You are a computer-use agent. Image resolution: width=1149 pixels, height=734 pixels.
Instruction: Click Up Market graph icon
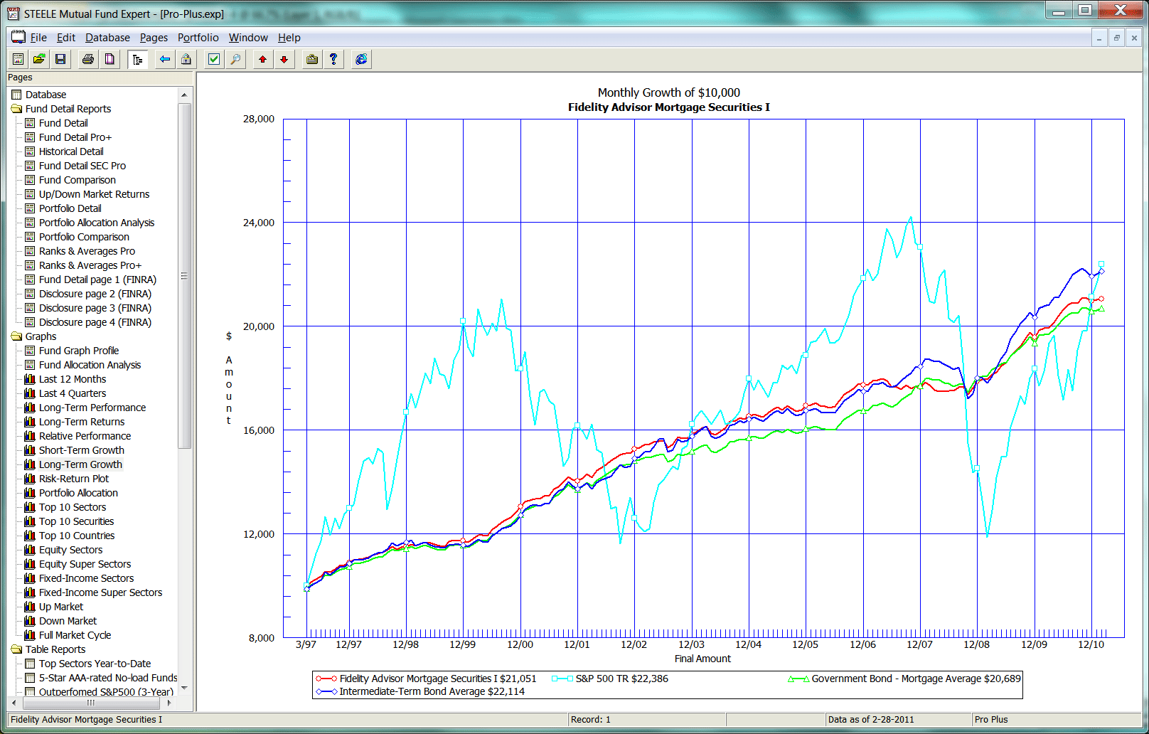pos(30,607)
